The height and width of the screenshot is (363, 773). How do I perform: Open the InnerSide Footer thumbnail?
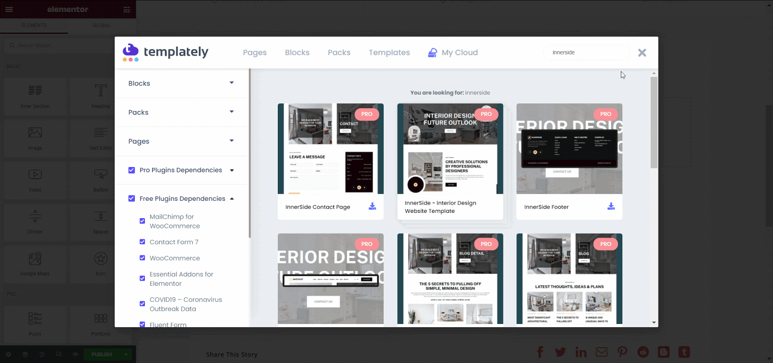tap(569, 149)
